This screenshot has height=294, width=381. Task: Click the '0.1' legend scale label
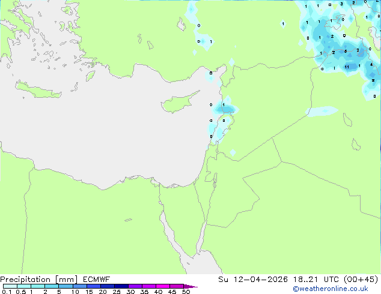7,292
